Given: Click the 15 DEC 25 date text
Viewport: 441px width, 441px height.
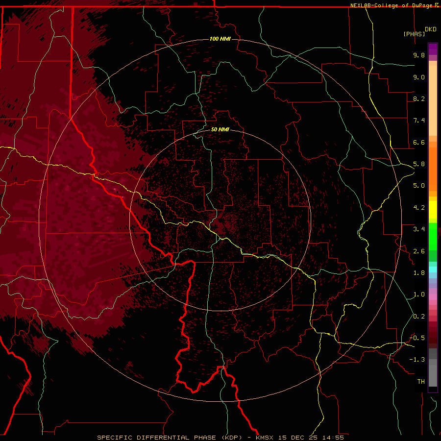Looking at the screenshot, I should click(297, 438).
